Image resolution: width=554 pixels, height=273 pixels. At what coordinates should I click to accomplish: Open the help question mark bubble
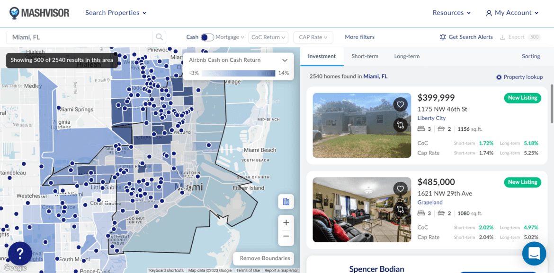click(20, 254)
